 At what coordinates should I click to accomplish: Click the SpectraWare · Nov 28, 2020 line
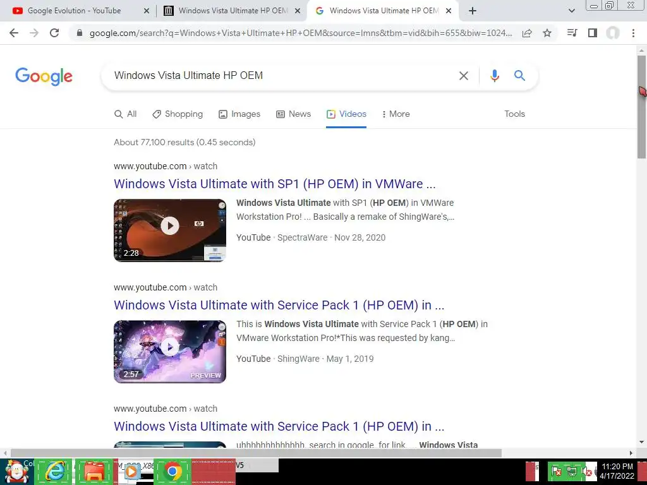331,237
